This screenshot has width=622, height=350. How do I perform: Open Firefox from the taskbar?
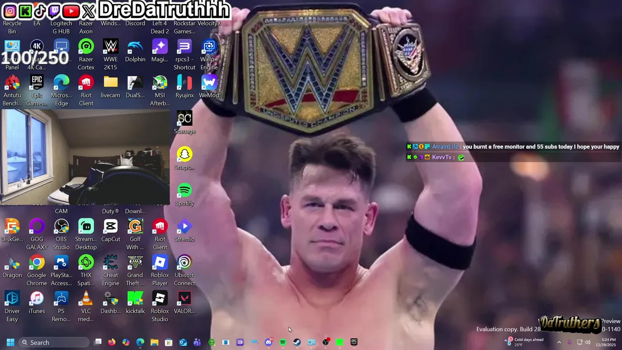tap(112, 342)
